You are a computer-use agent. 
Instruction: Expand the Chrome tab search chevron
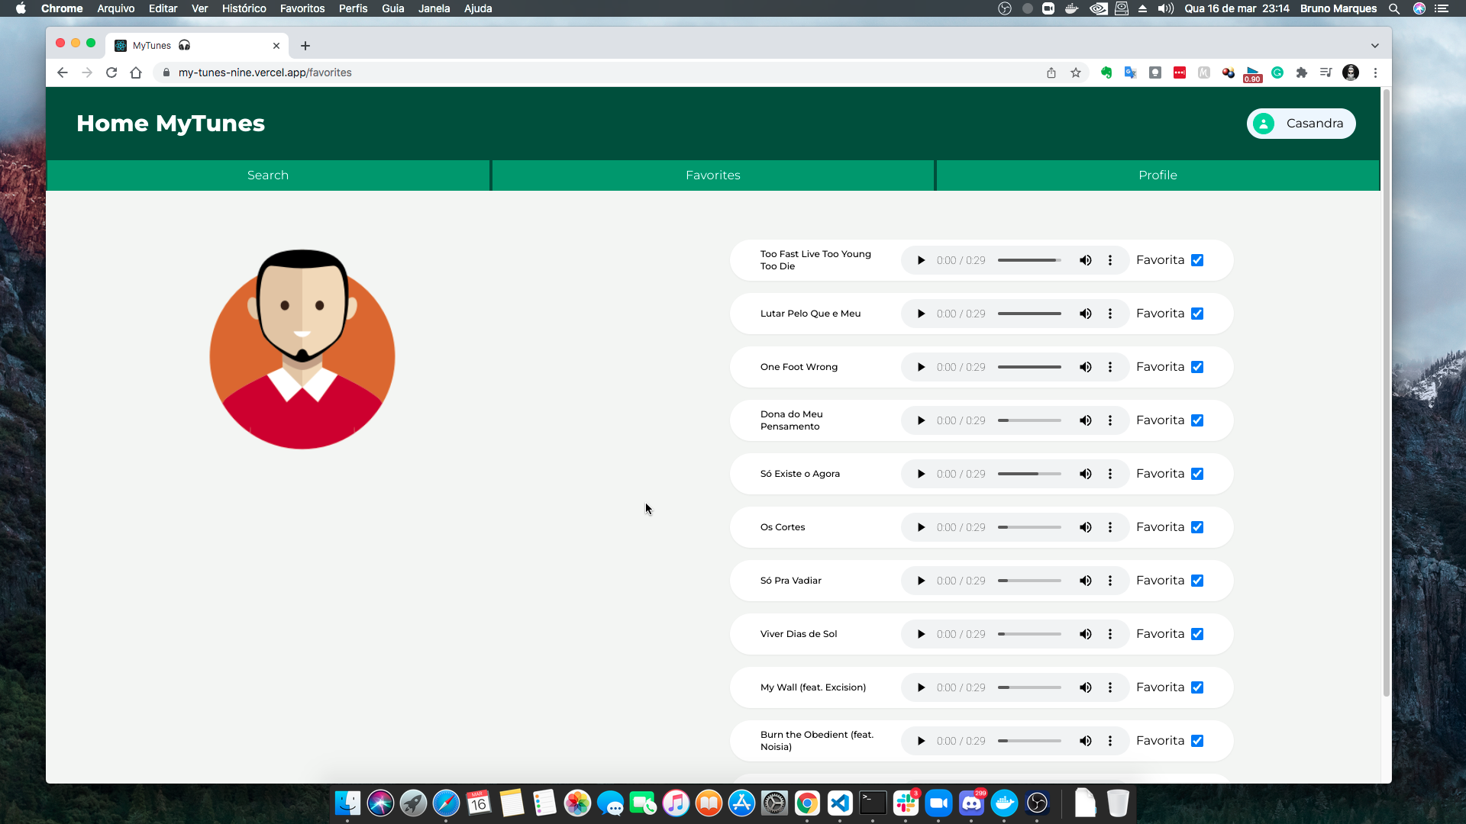point(1375,46)
